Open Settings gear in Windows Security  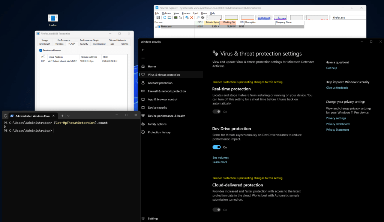143,218
